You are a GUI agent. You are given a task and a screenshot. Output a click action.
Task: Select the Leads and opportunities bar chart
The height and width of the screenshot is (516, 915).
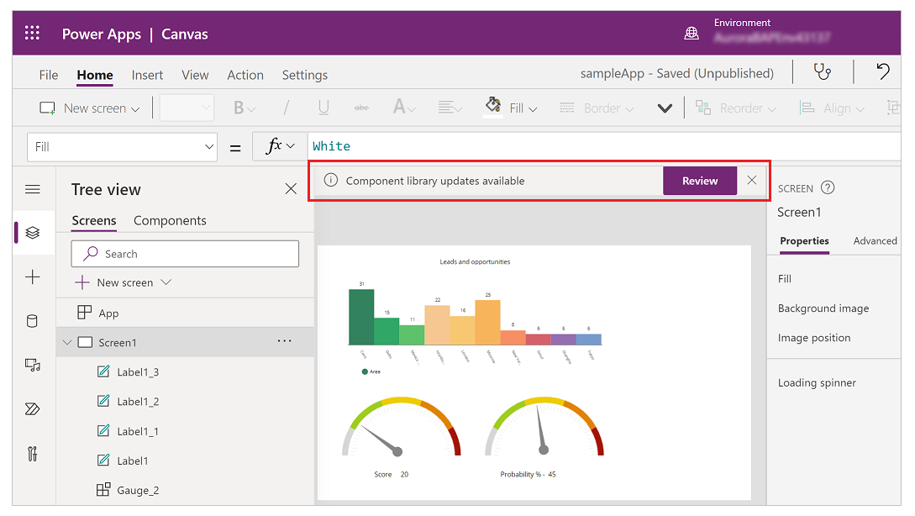[475, 315]
